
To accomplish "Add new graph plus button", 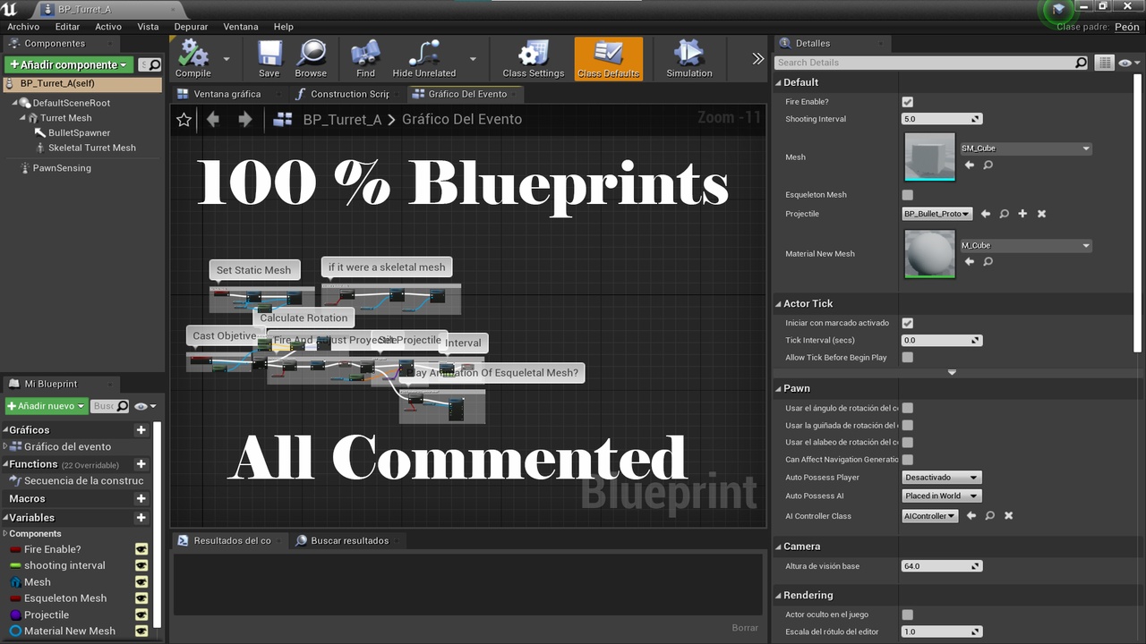I will pyautogui.click(x=141, y=430).
